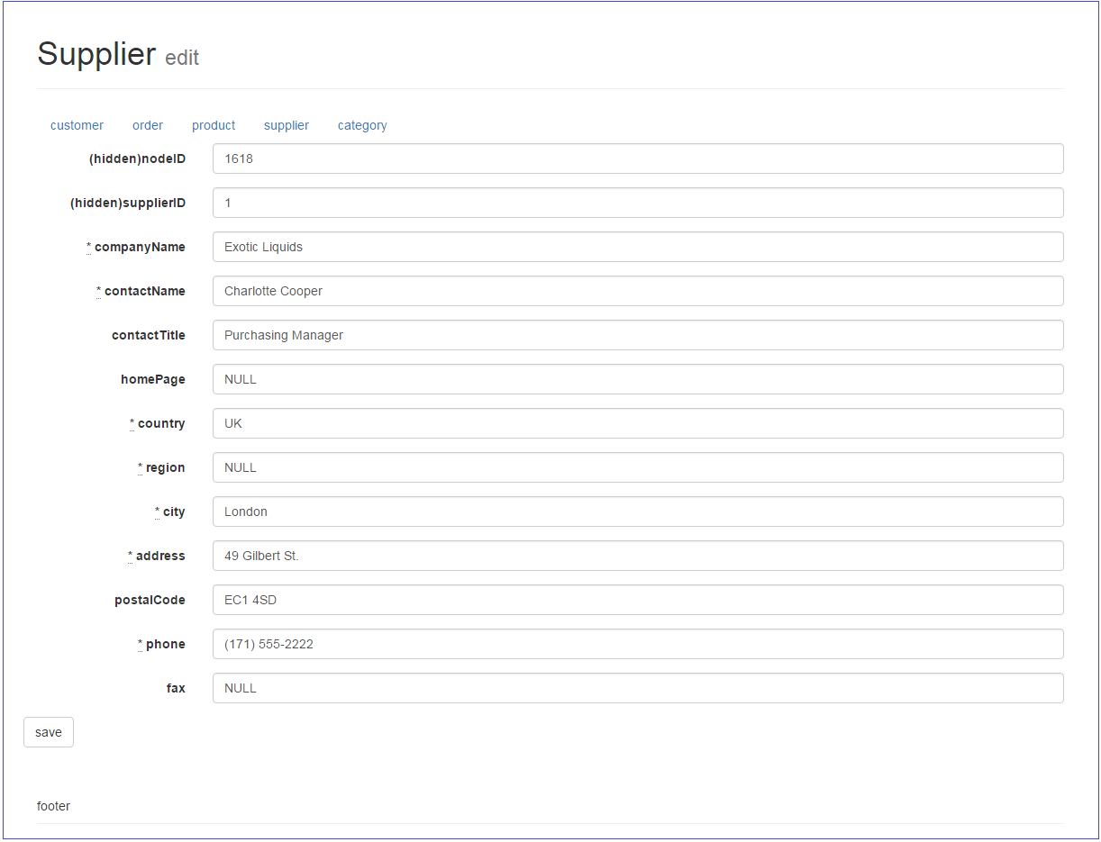Focus the city field showing London
The width and height of the screenshot is (1101, 842).
(x=638, y=512)
